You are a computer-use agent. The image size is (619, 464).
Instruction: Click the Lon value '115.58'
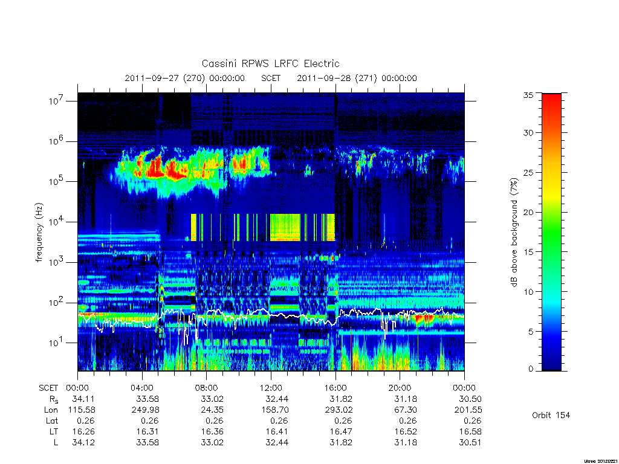tap(82, 410)
